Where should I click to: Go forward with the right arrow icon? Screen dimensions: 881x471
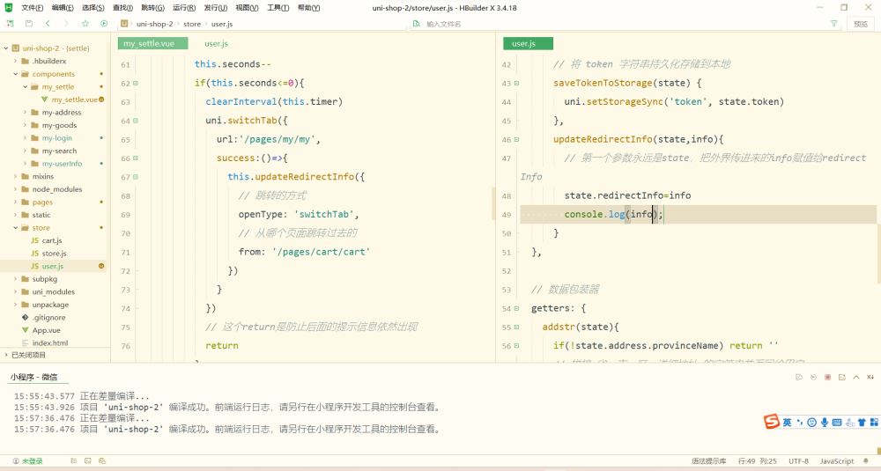tap(66, 24)
